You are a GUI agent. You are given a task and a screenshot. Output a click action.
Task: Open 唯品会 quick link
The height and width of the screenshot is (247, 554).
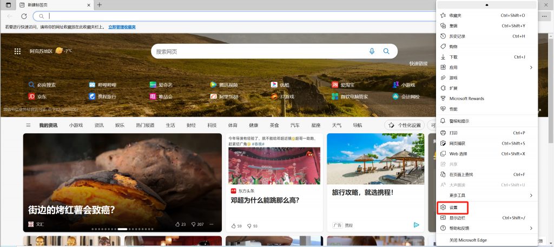click(x=161, y=96)
